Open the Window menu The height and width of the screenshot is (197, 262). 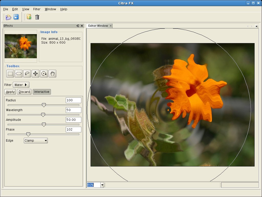coord(50,9)
